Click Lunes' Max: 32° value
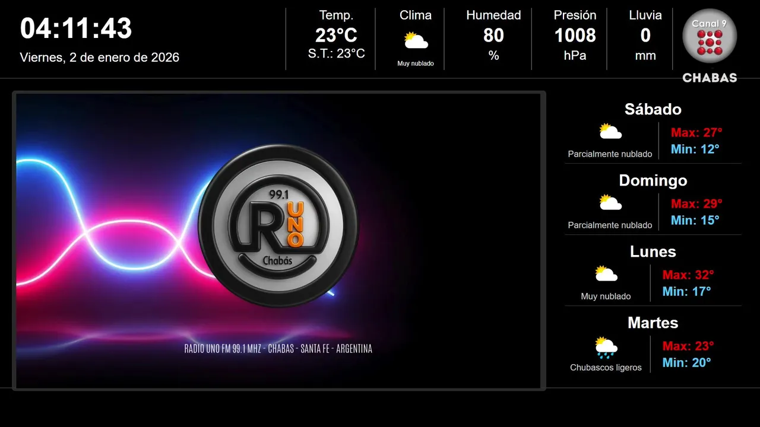The image size is (760, 427). coord(688,275)
